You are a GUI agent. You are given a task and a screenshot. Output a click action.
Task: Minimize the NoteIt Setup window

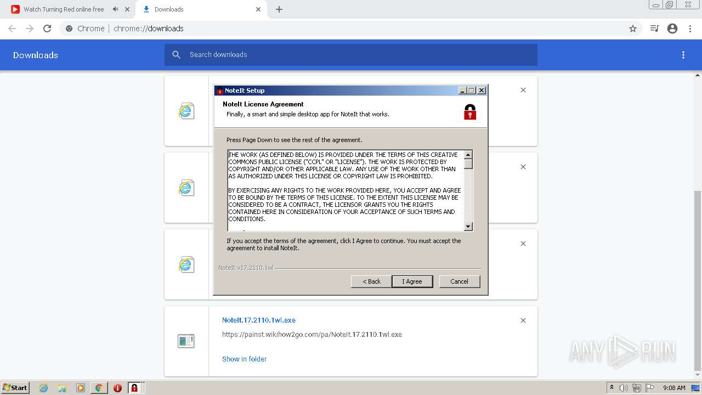point(462,91)
